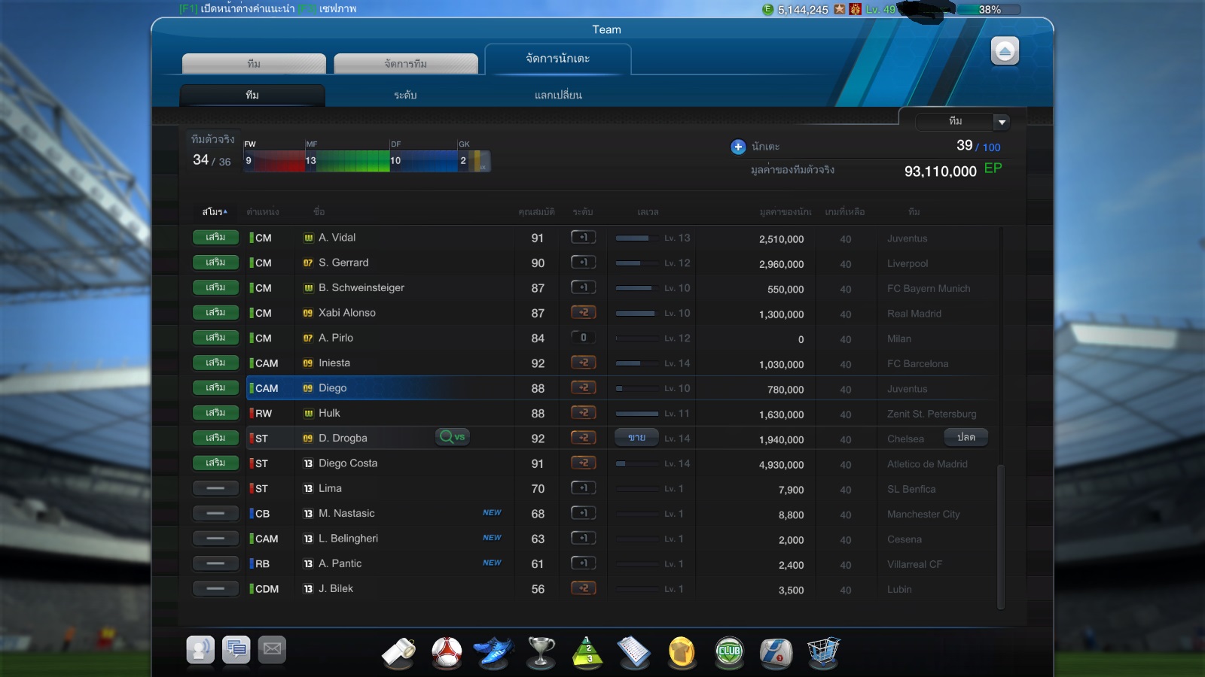This screenshot has width=1205, height=677.
Task: Click the player list vertical scrollbar
Action: (x=1001, y=536)
